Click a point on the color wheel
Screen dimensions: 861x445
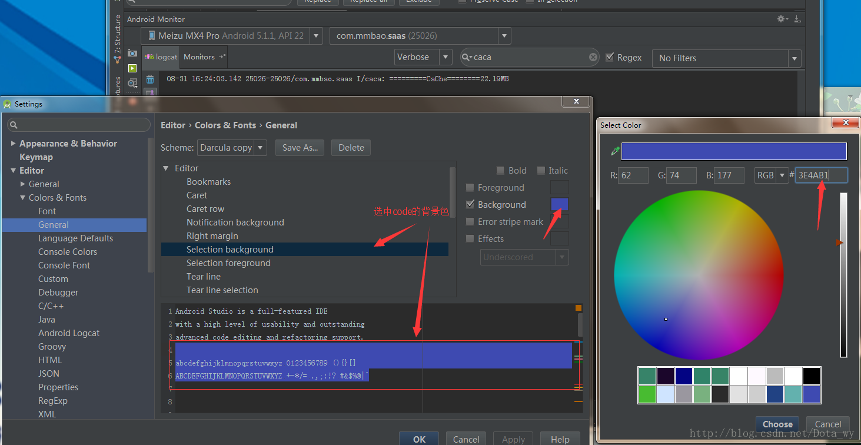click(699, 275)
